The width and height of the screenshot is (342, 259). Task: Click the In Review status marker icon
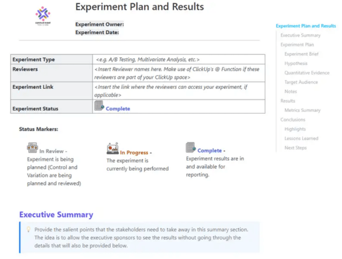pos(33,148)
